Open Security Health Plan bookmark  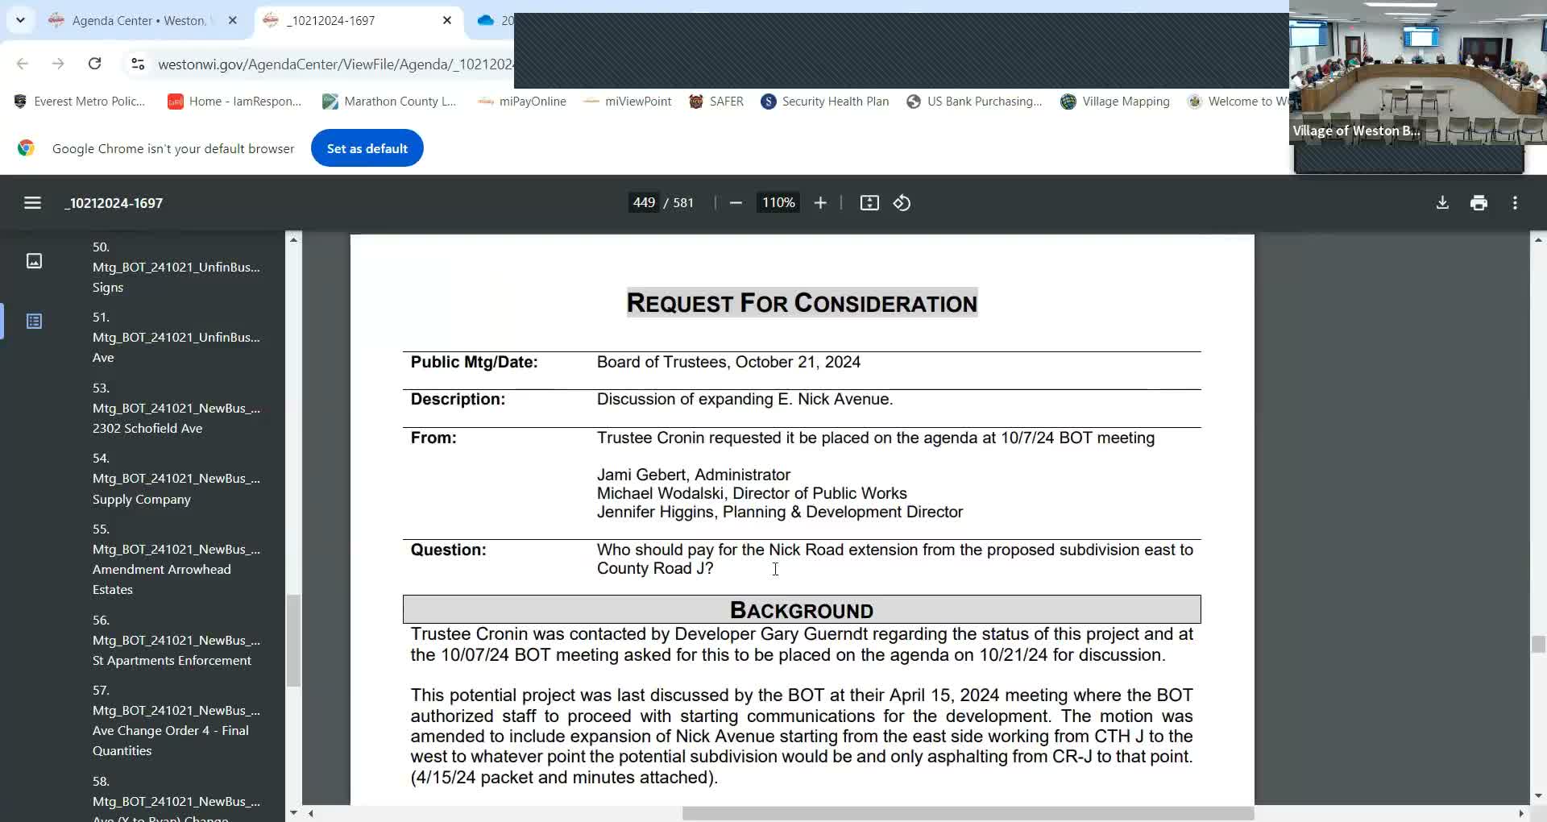[x=825, y=102]
